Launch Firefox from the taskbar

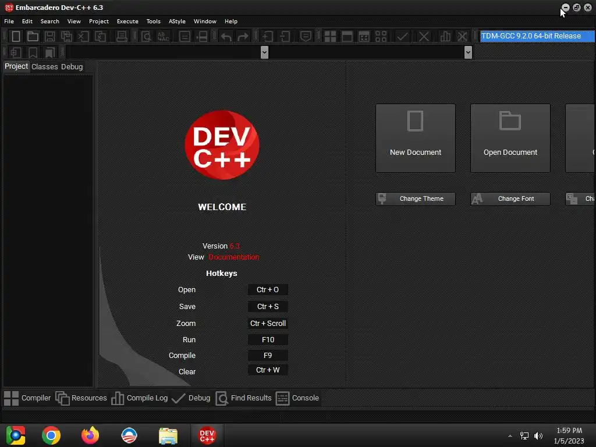(90, 435)
